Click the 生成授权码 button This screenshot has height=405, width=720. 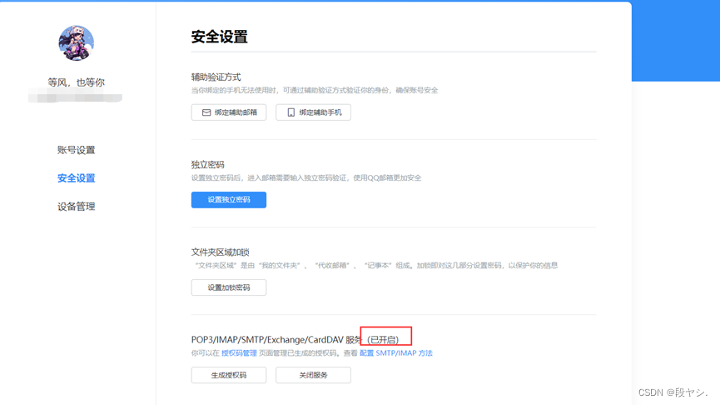(x=229, y=375)
